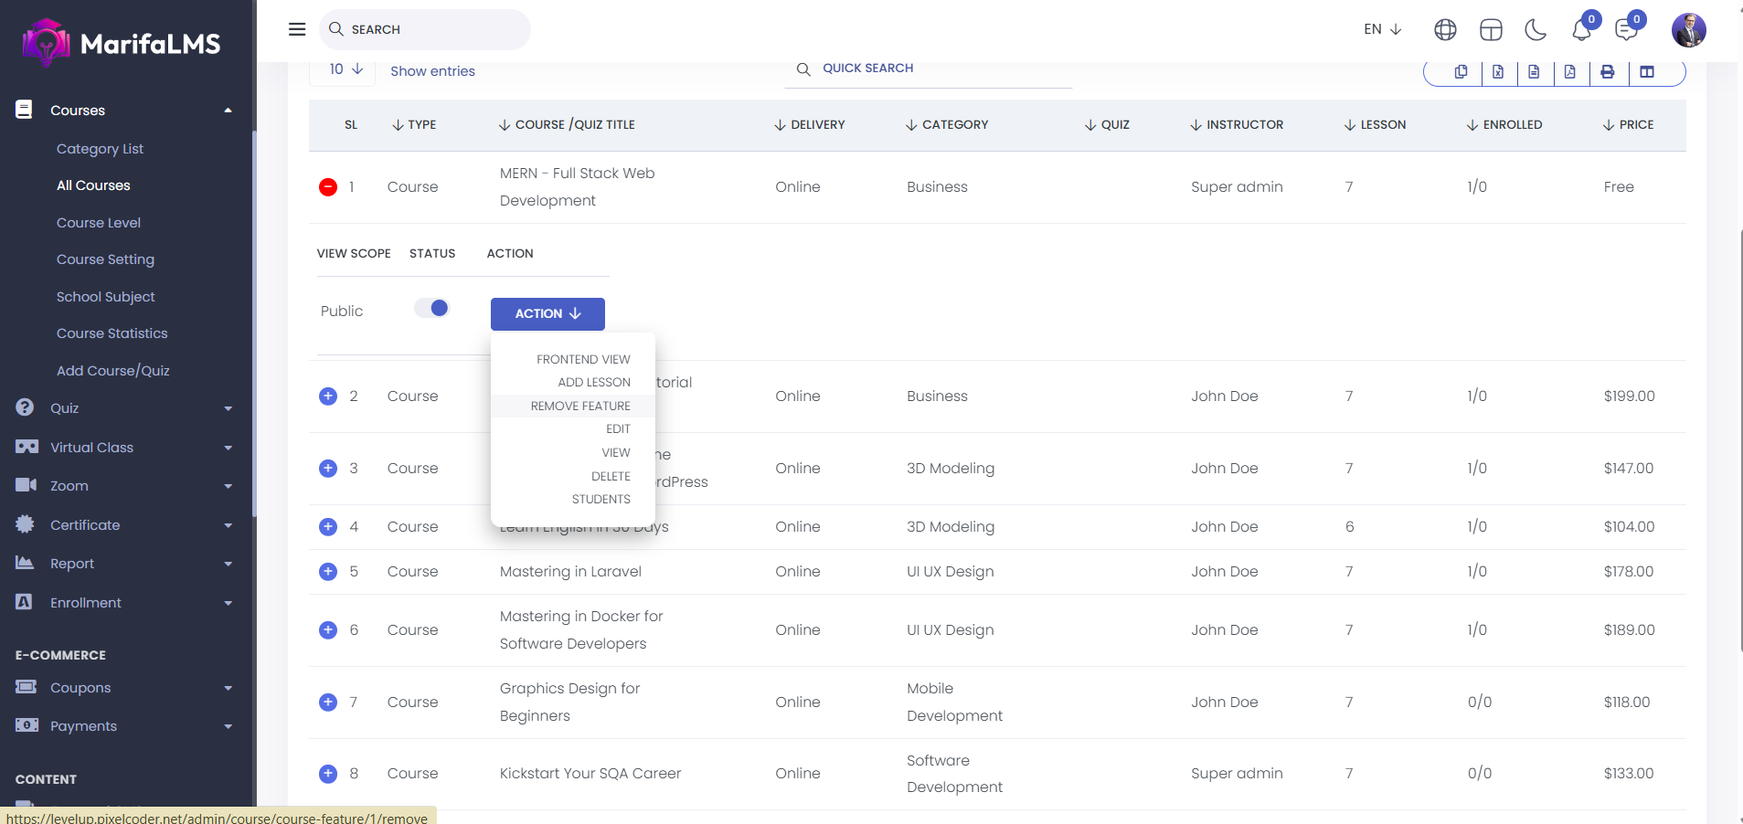Open the 10 entries per page dropdown
Image resolution: width=1743 pixels, height=824 pixels.
[345, 69]
